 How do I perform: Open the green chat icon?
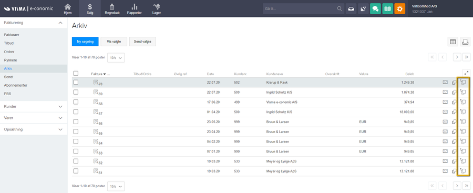coord(375,9)
